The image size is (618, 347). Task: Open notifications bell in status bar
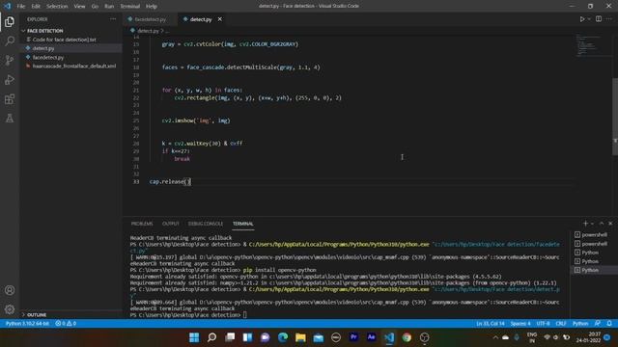609,324
